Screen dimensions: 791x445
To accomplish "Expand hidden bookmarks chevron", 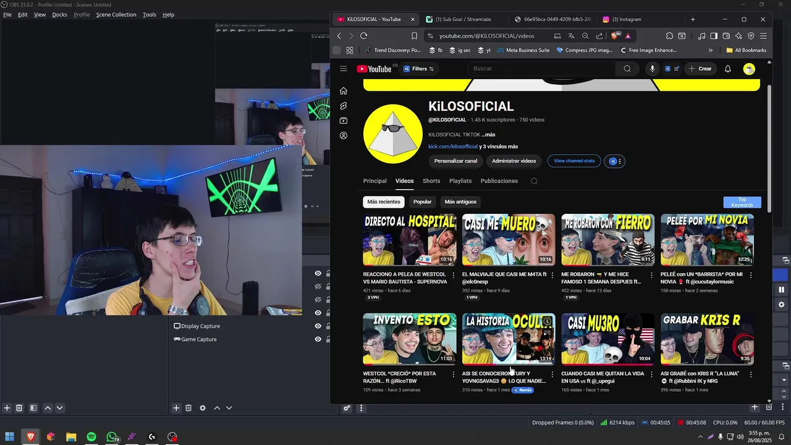I will (710, 50).
